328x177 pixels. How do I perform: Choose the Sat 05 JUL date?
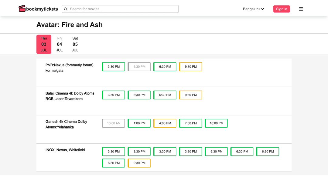(75, 44)
